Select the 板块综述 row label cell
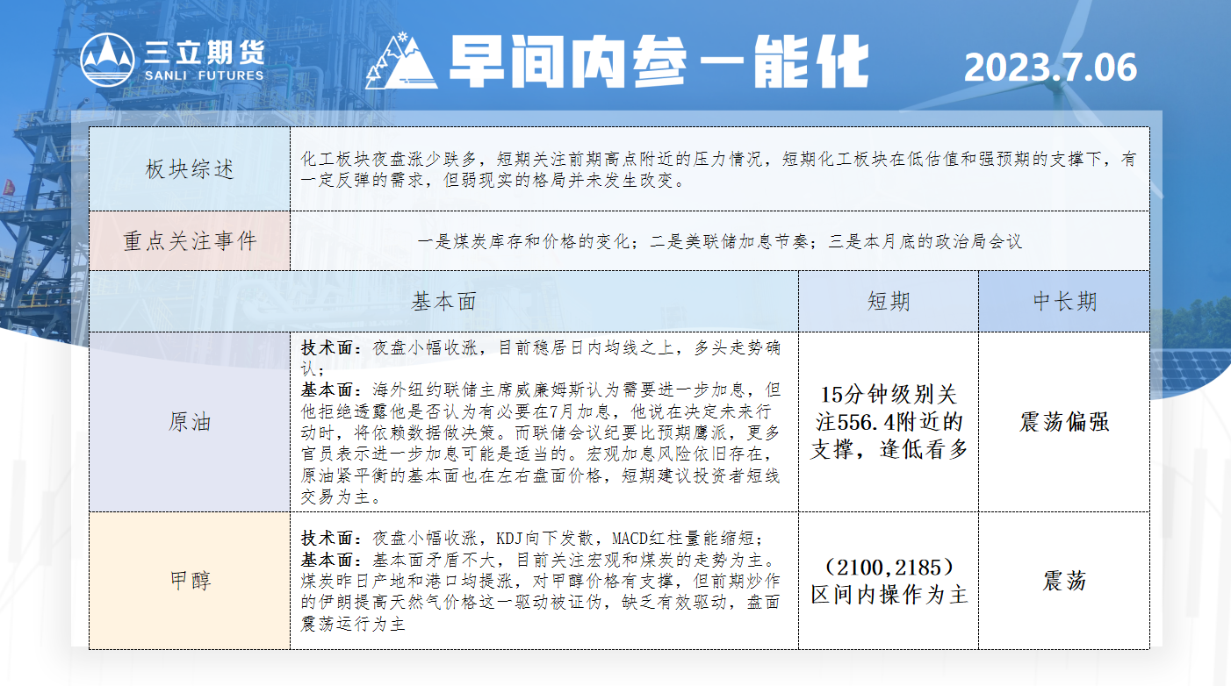 [x=190, y=169]
